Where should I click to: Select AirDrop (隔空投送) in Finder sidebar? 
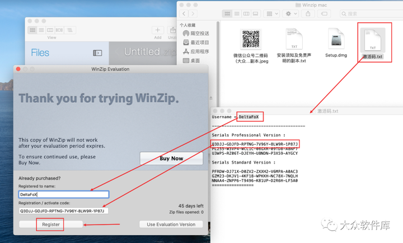[x=196, y=34]
